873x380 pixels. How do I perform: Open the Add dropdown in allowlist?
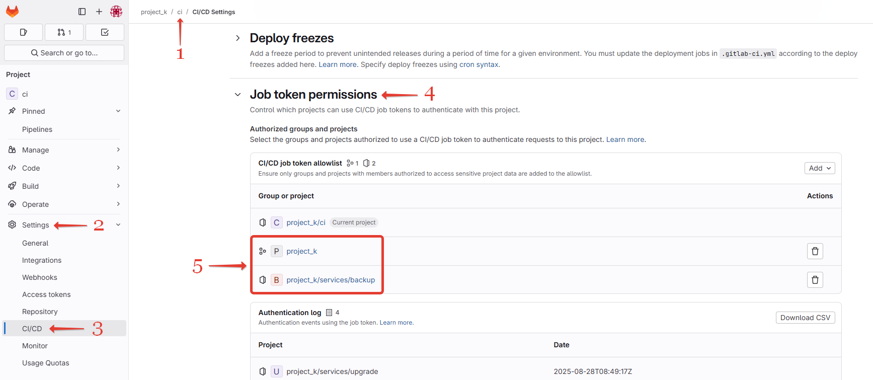tap(819, 168)
